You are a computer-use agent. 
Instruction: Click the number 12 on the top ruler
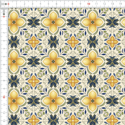(104, 4)
